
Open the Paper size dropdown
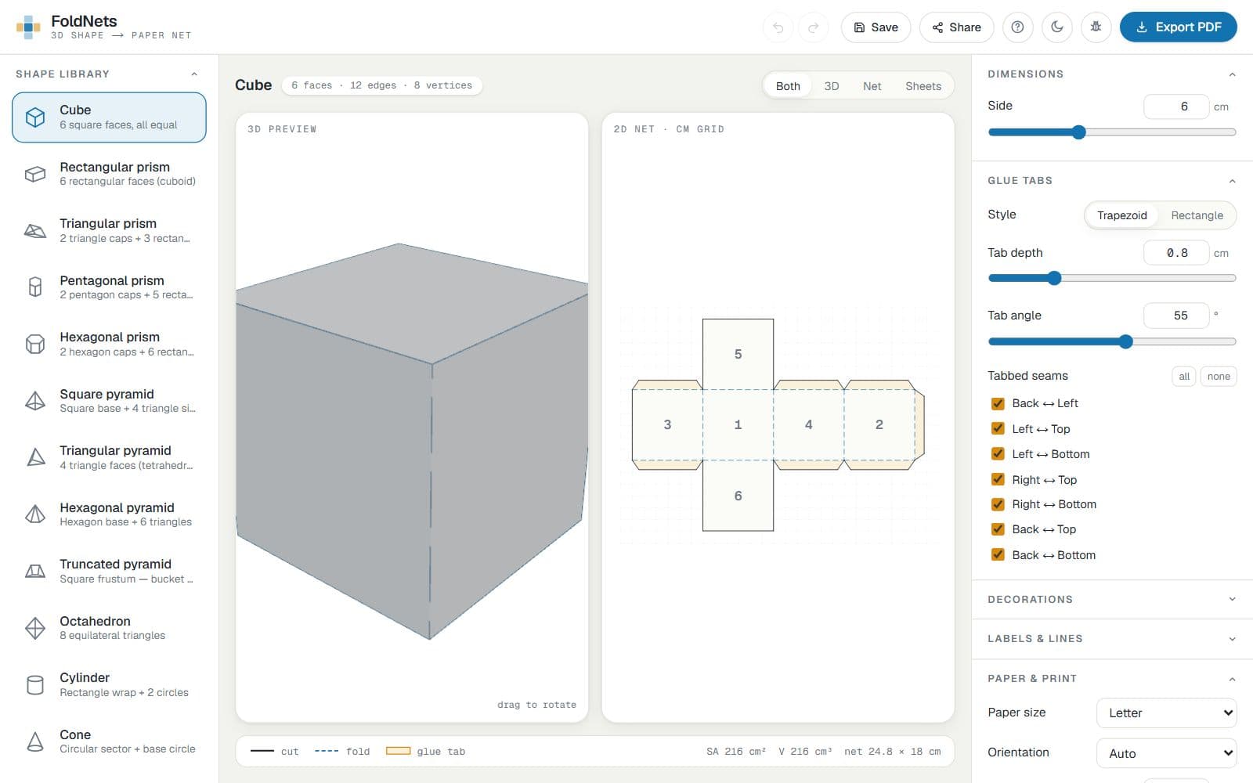point(1167,713)
